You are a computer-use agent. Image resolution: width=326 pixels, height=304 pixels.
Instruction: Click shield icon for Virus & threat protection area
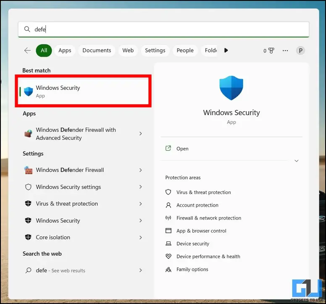pos(168,192)
